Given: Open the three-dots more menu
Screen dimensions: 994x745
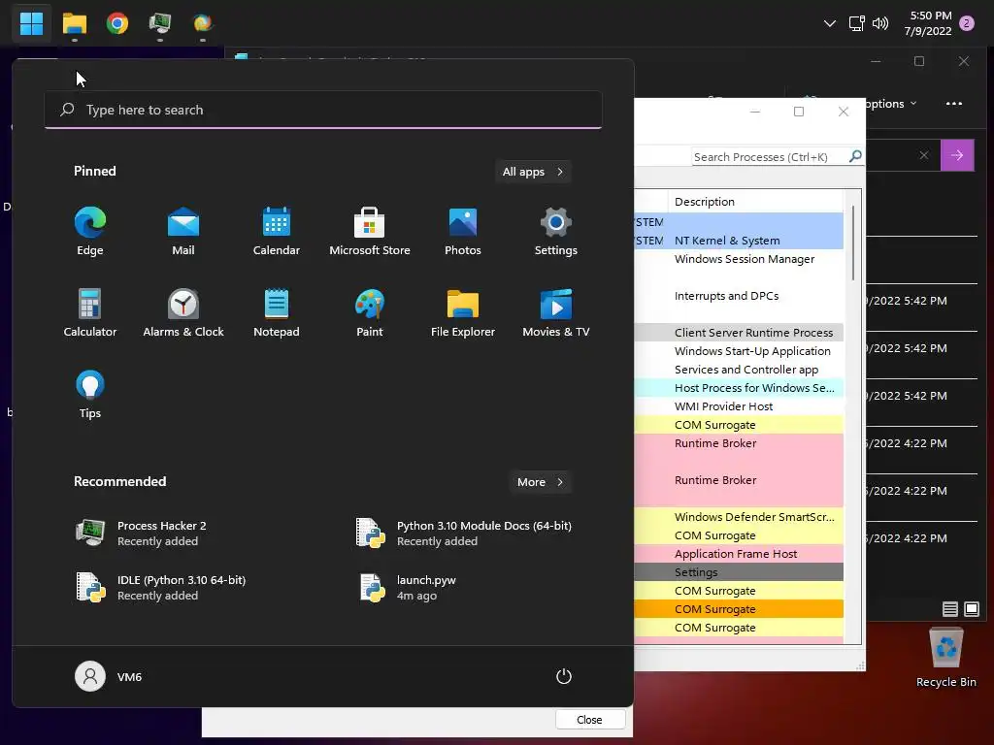Looking at the screenshot, I should 954,103.
